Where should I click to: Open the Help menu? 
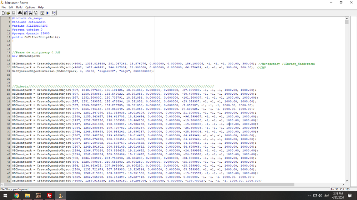point(41,7)
